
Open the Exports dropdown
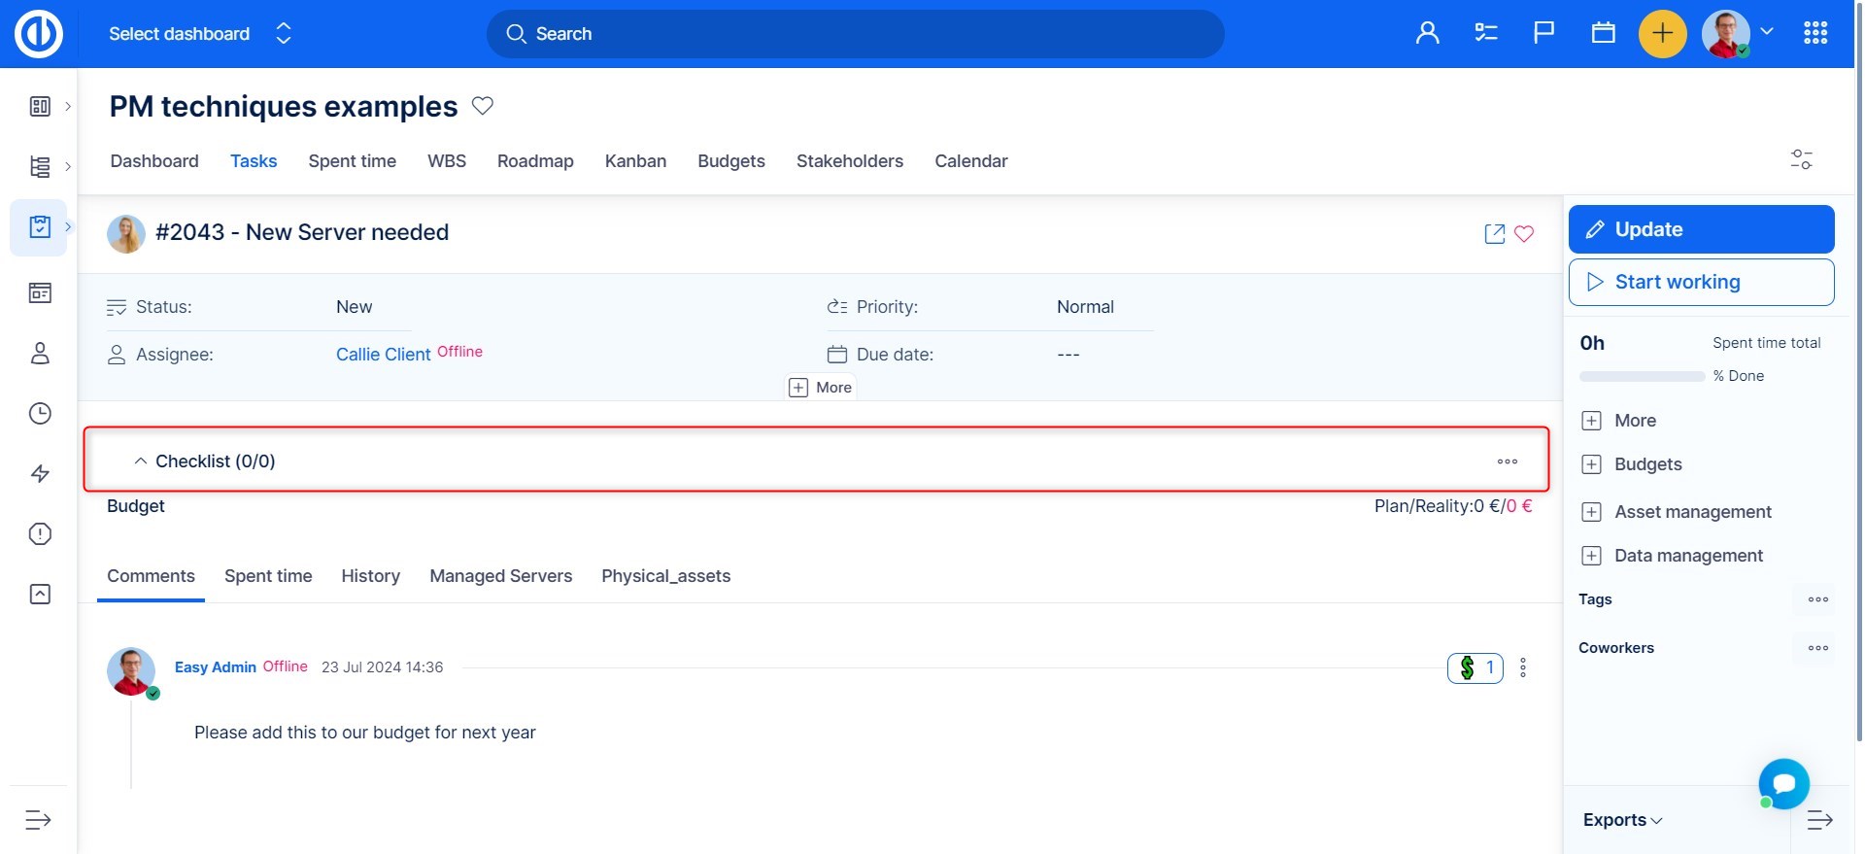click(1622, 820)
